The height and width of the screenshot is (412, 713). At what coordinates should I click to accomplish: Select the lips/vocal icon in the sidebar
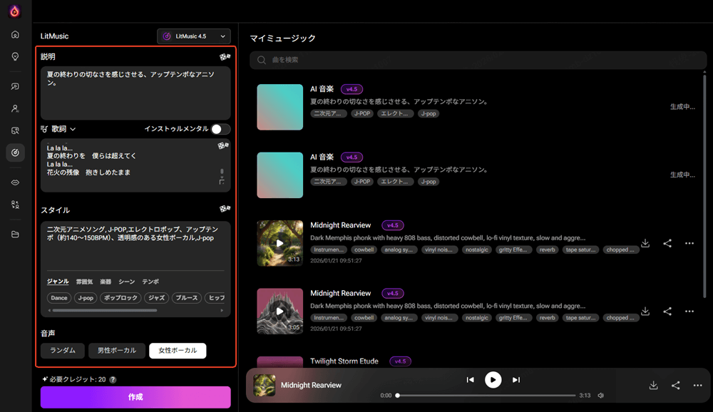point(14,182)
